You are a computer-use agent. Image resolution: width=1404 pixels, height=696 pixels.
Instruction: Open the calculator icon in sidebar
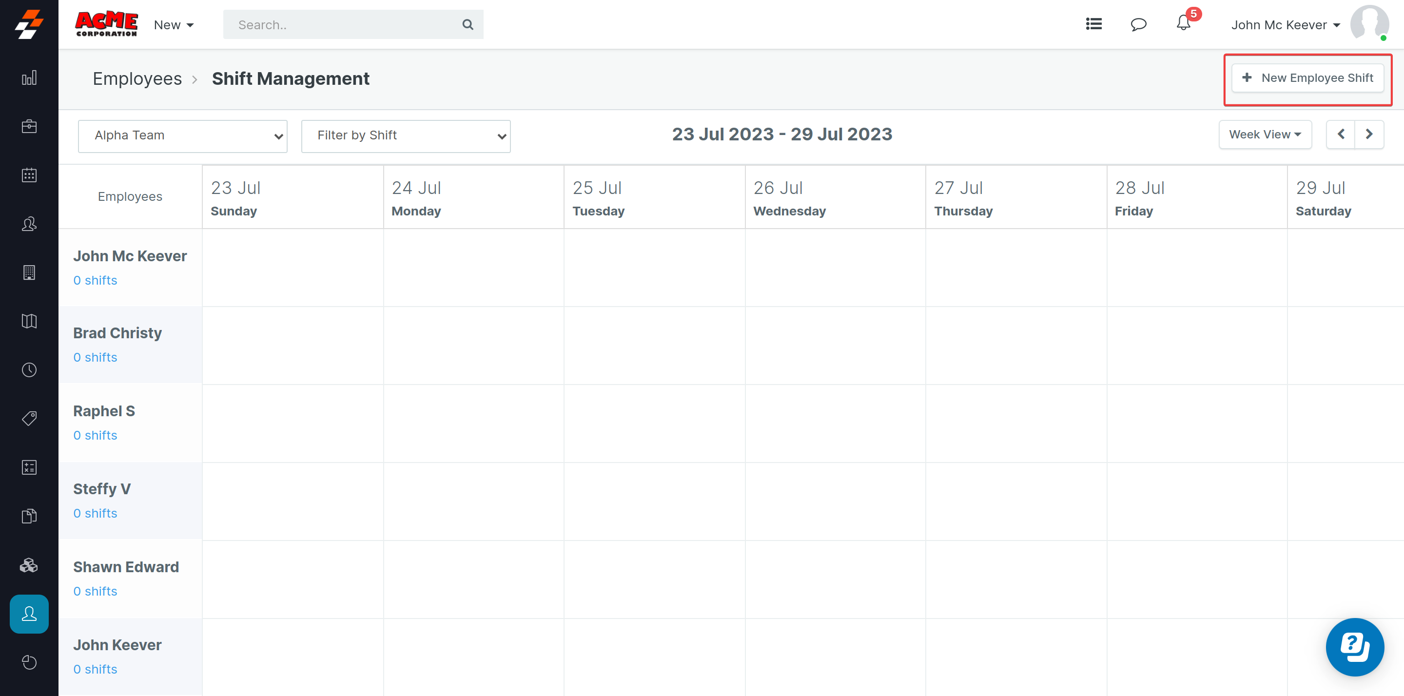(x=29, y=467)
